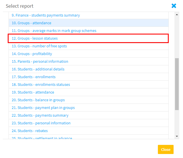Image resolution: width=183 pixels, height=158 pixels.
Task: Close the Select report dialog with the X icon
Action: 174,6
